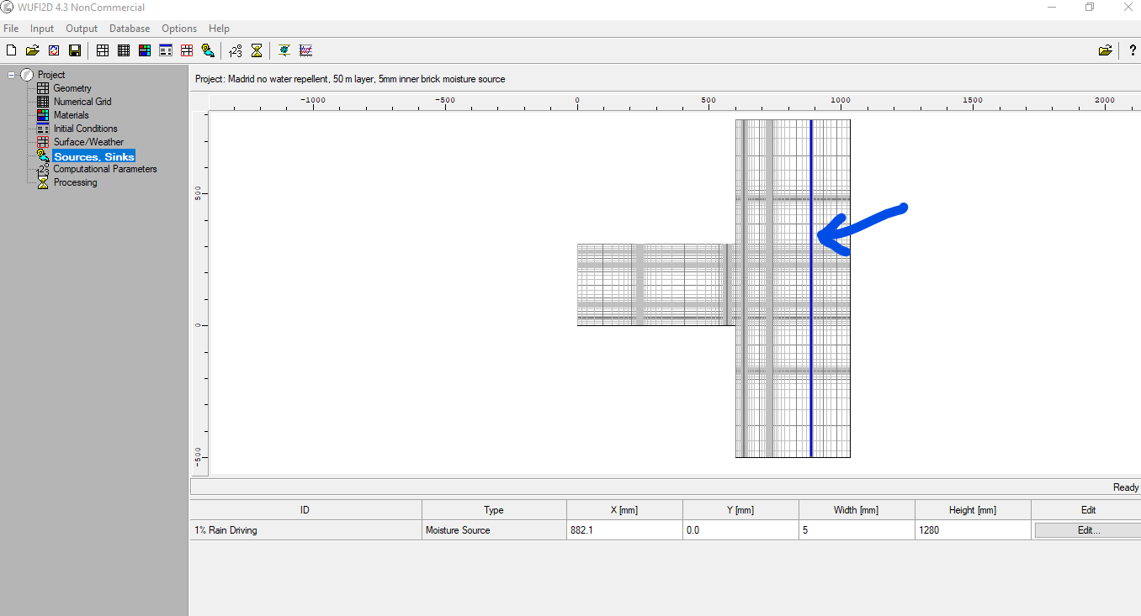The height and width of the screenshot is (616, 1141).
Task: Open Surface/Weather in the project tree
Action: [x=88, y=142]
